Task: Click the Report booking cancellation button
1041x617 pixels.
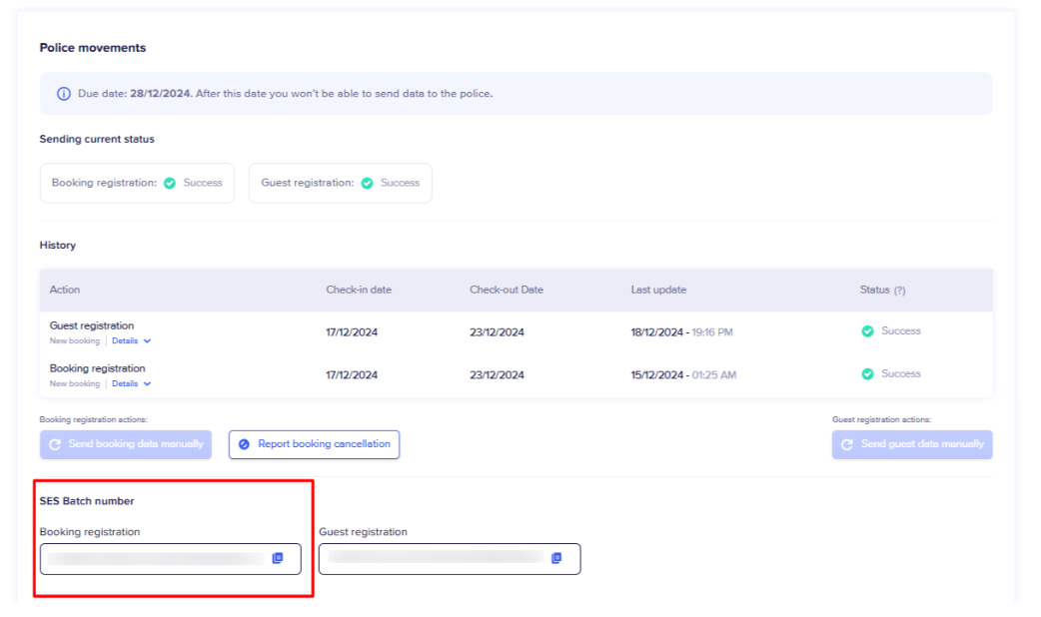Action: [314, 444]
